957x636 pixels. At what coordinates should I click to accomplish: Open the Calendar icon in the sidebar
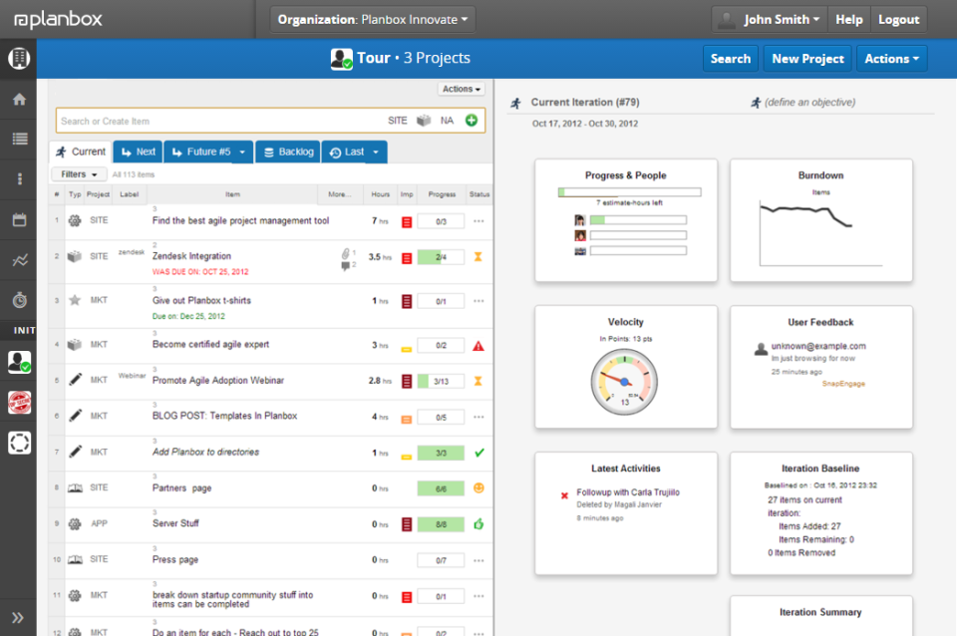tap(19, 219)
